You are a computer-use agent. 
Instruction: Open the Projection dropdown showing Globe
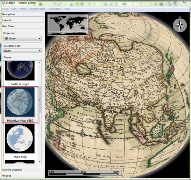click(x=22, y=39)
